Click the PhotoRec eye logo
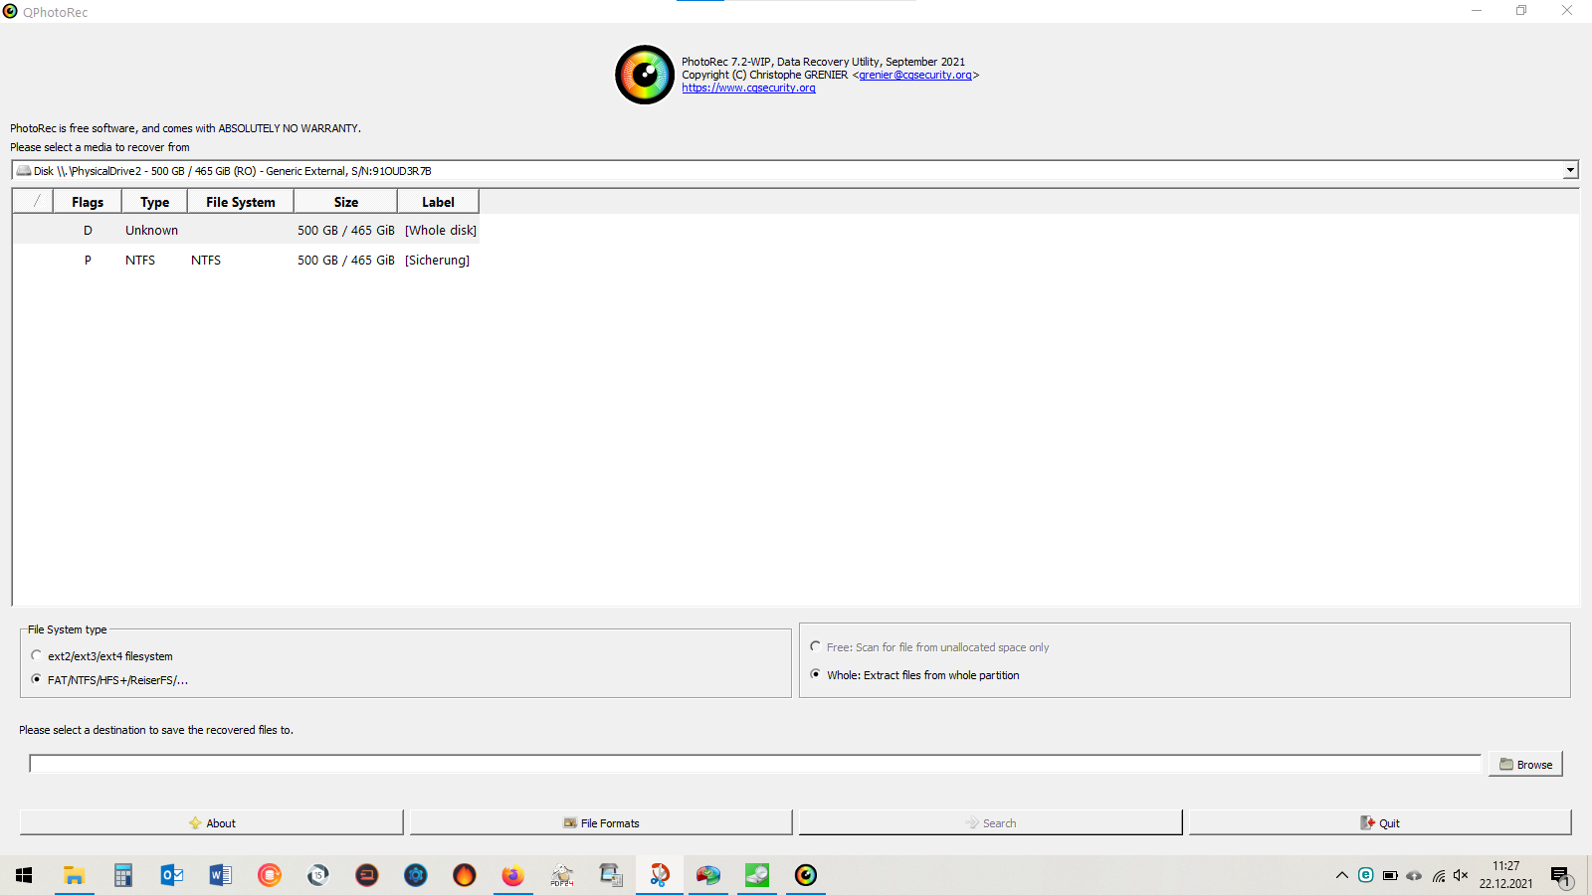 (x=645, y=75)
